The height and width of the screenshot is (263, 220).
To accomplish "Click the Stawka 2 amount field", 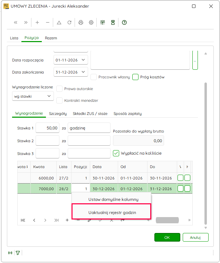I will click(x=48, y=140).
